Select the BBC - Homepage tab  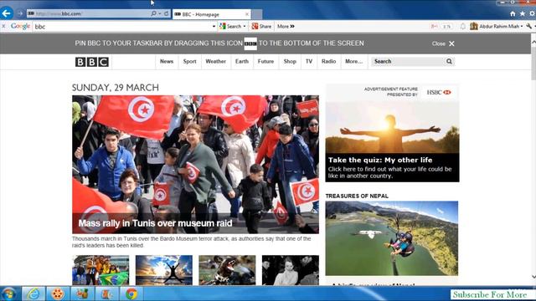coord(211,14)
